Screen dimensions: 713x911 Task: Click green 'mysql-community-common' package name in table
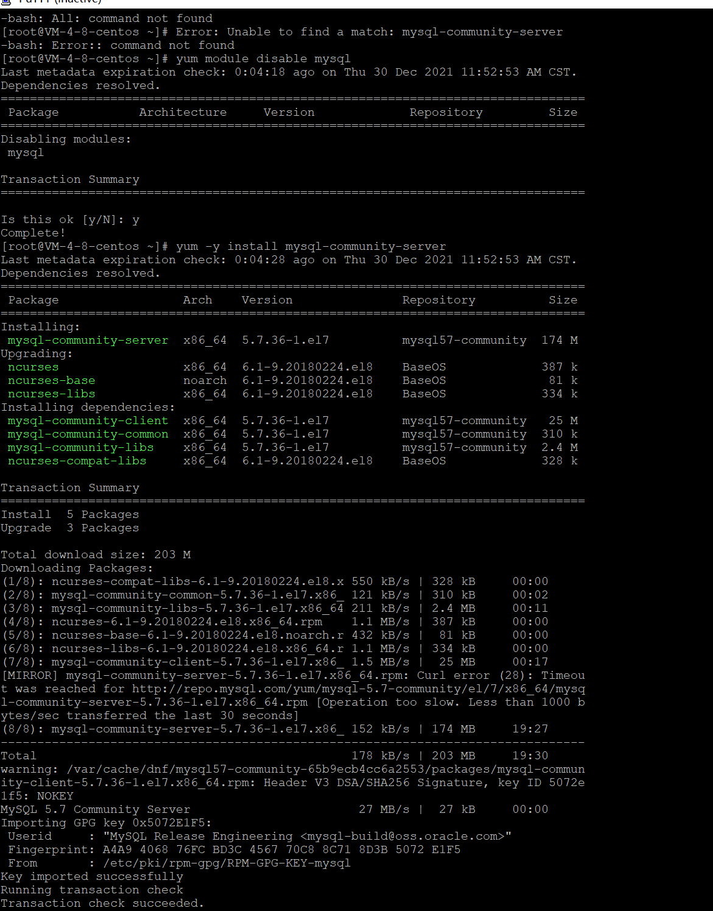point(88,434)
